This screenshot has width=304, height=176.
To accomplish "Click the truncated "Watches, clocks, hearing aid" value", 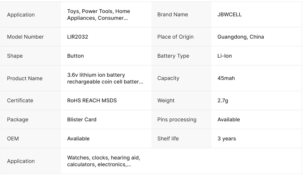I will pos(104,161).
